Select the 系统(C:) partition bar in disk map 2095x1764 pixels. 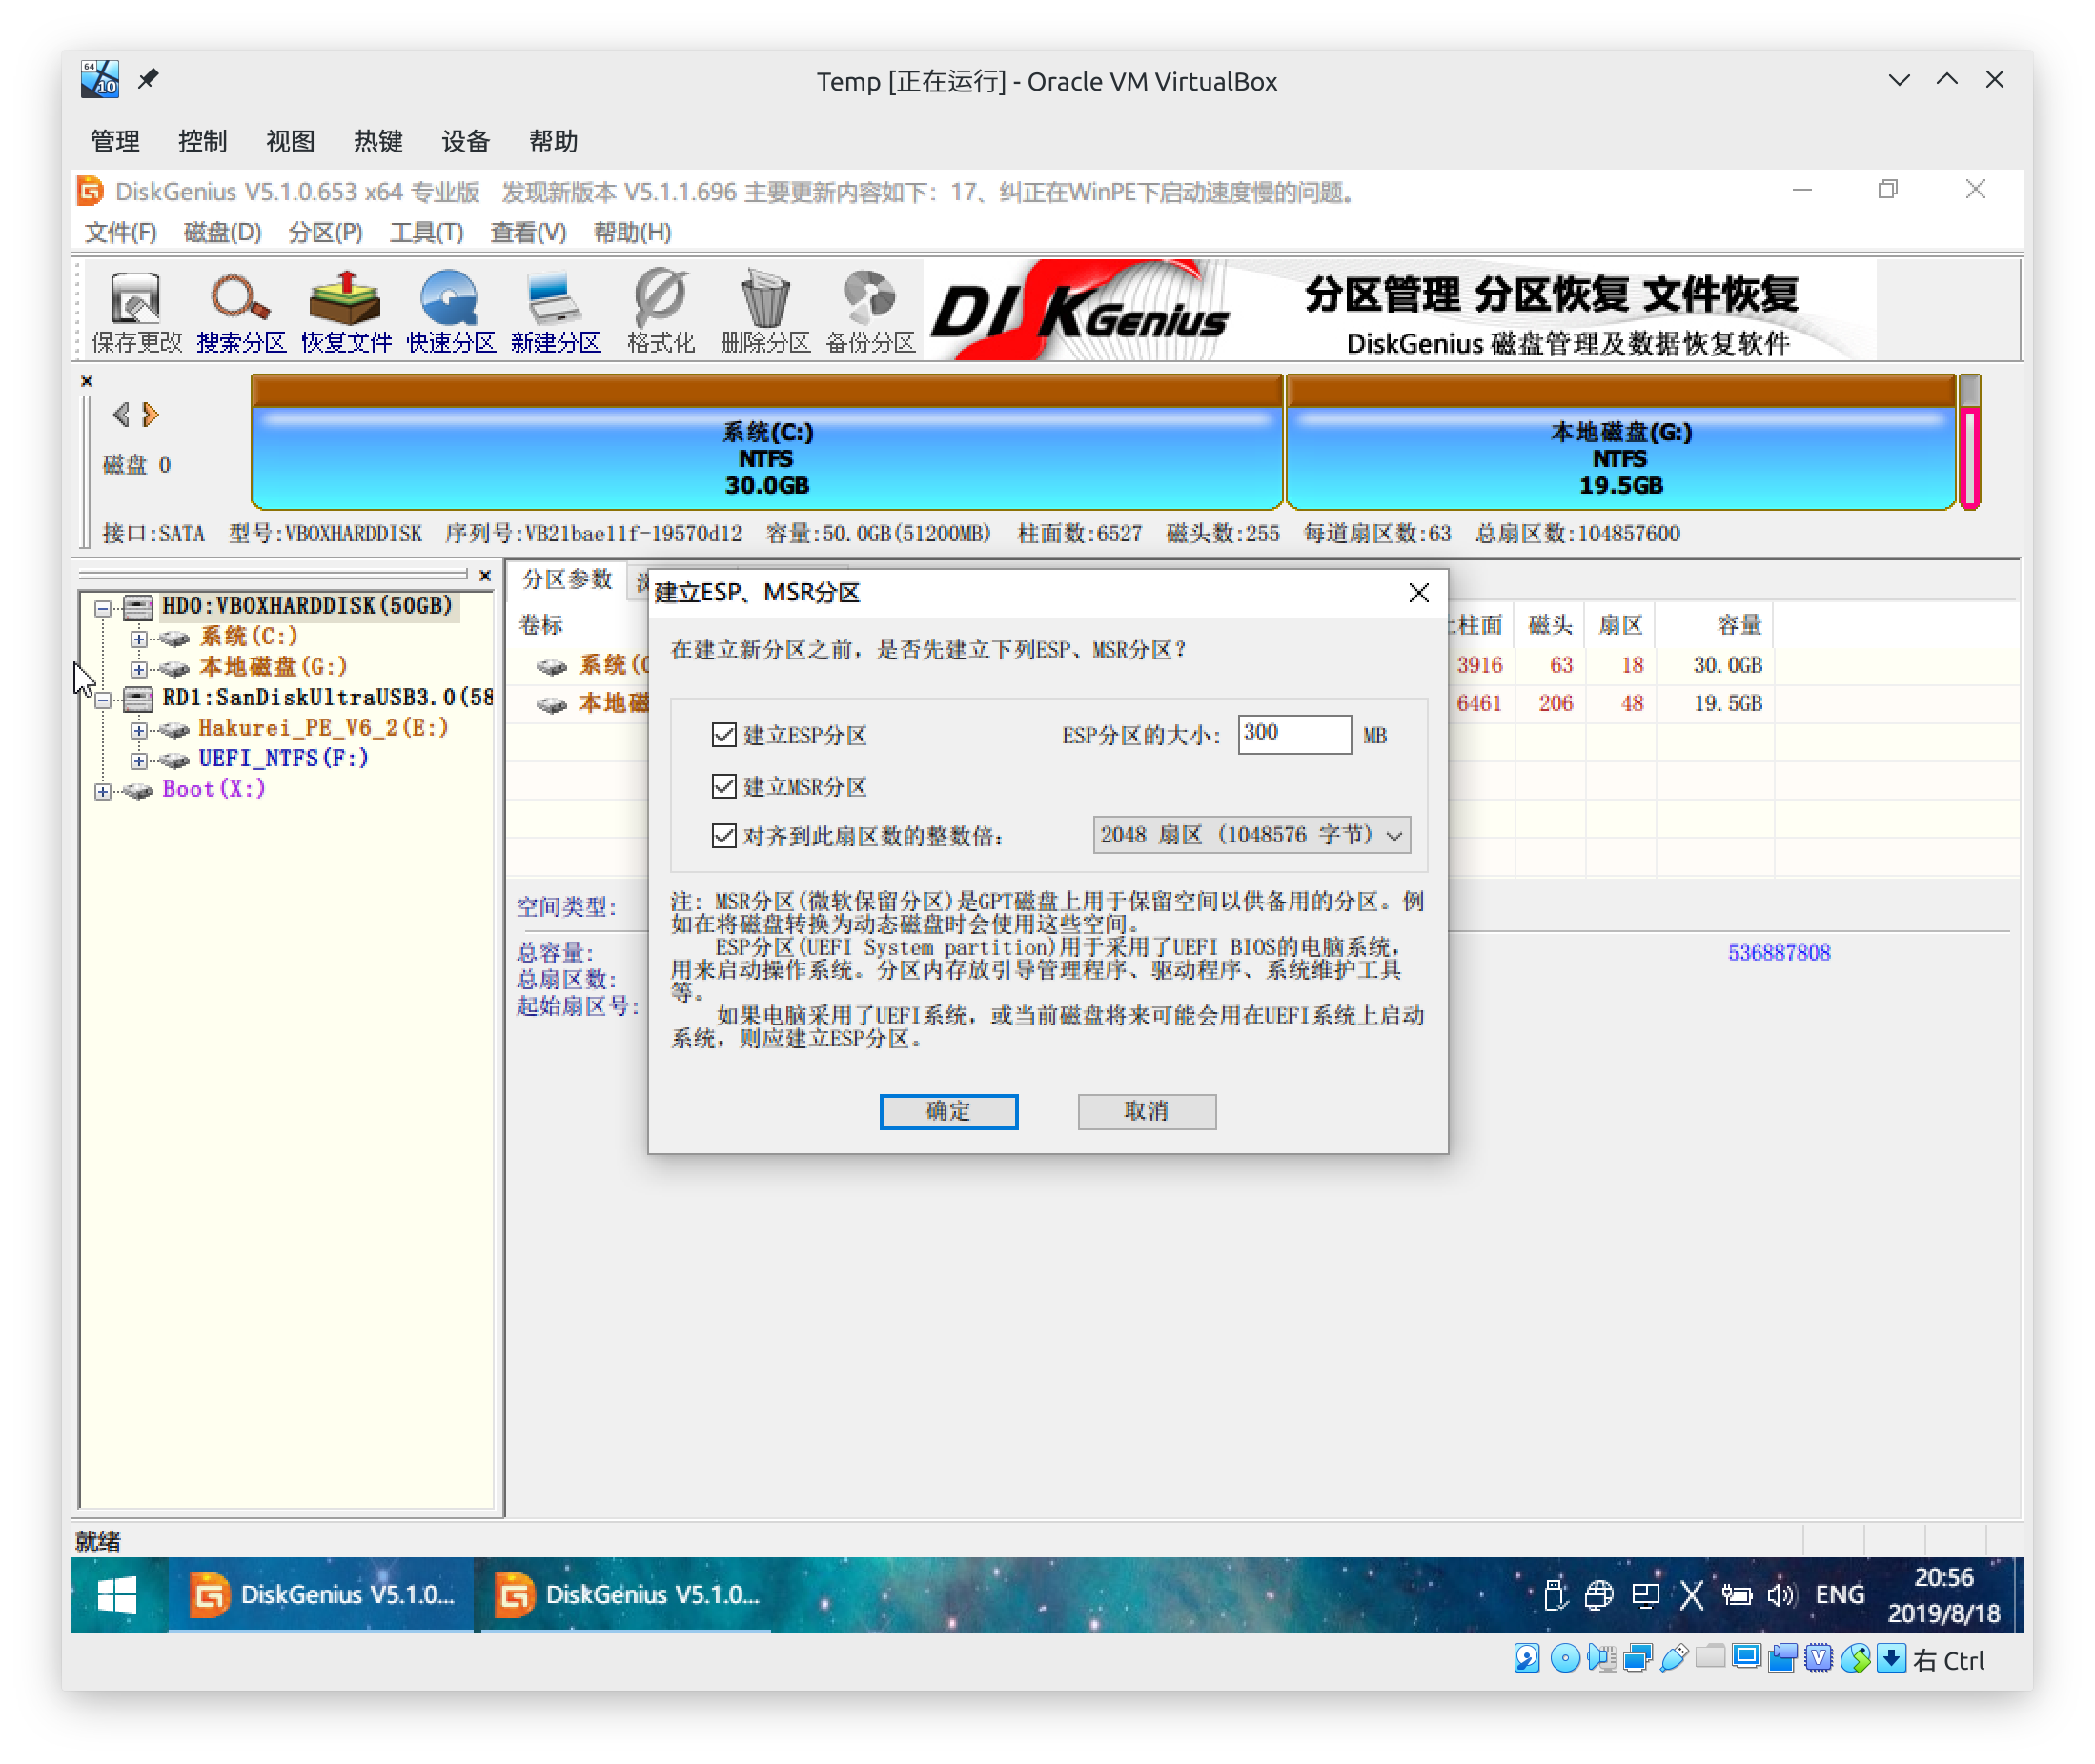[x=767, y=441]
